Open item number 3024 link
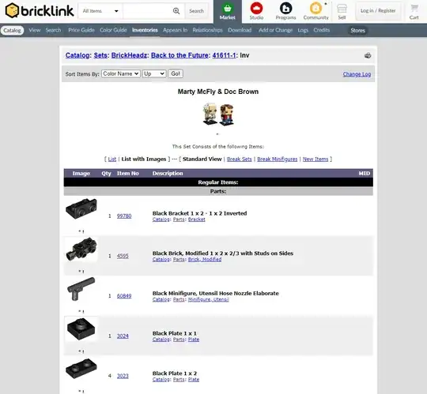The height and width of the screenshot is (394, 427). click(123, 336)
